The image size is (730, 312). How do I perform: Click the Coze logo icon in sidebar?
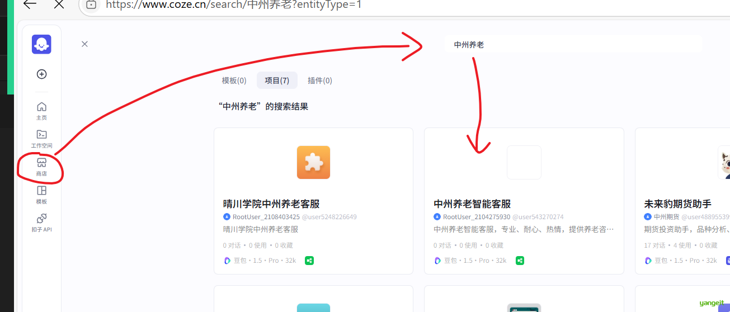coord(41,44)
